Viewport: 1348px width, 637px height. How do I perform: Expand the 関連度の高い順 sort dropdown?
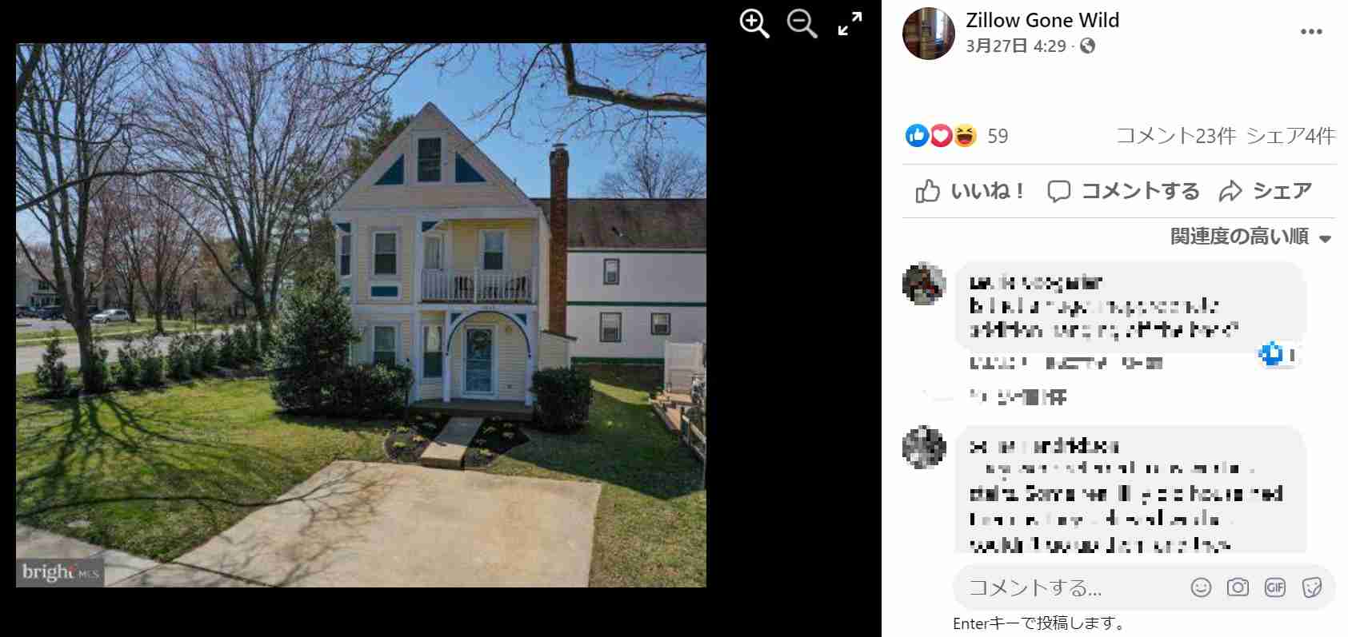click(x=1251, y=237)
